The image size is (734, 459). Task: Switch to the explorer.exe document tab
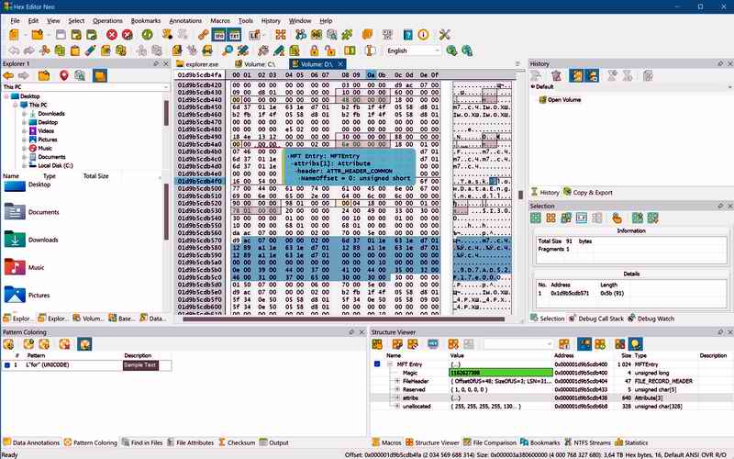pos(202,64)
